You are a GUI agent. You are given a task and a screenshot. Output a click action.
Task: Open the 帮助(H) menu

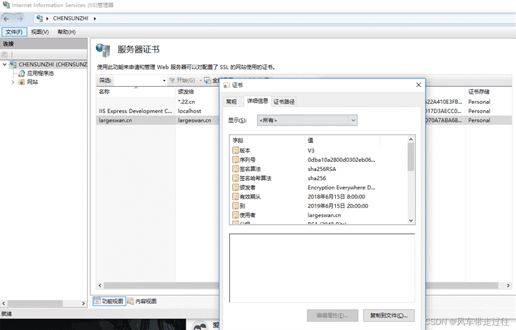[x=67, y=32]
